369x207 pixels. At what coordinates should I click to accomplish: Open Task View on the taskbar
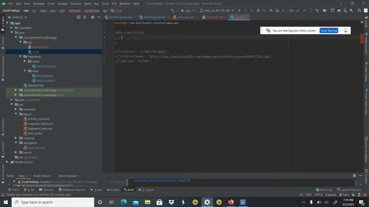click(111, 202)
